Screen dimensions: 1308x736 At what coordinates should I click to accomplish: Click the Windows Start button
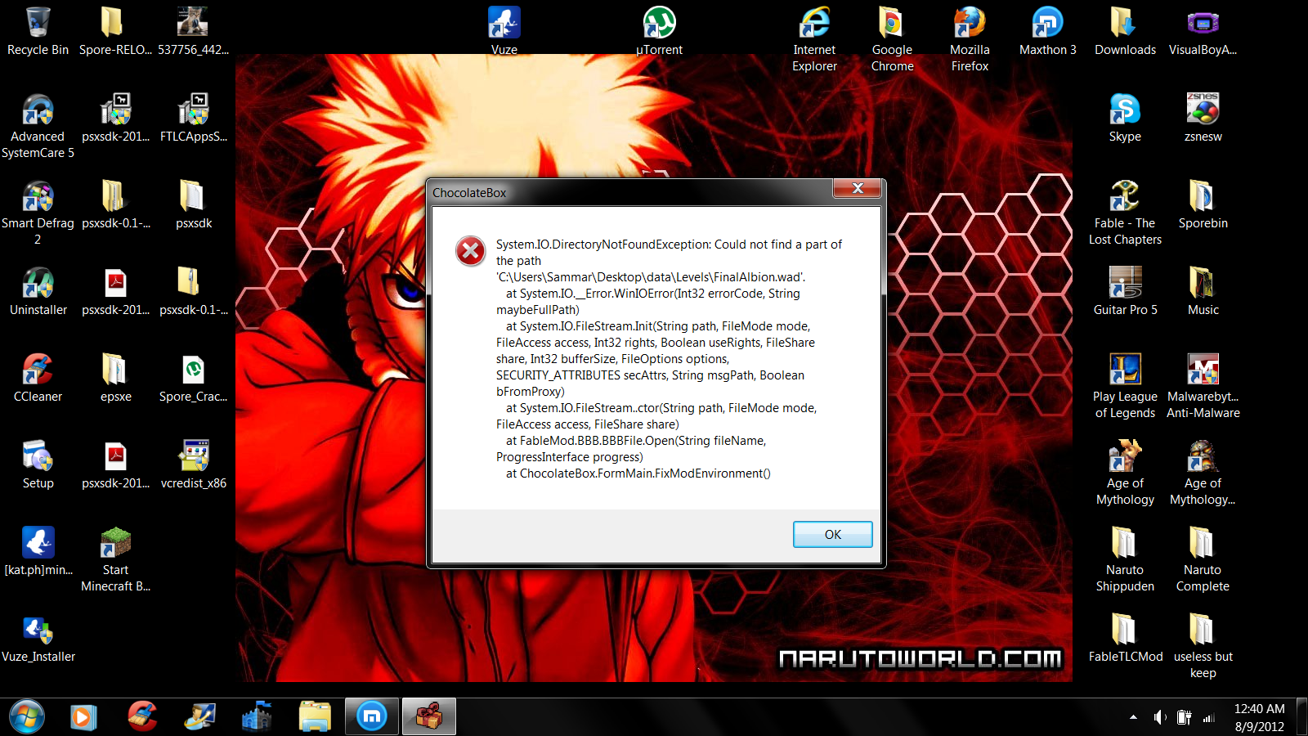click(27, 717)
